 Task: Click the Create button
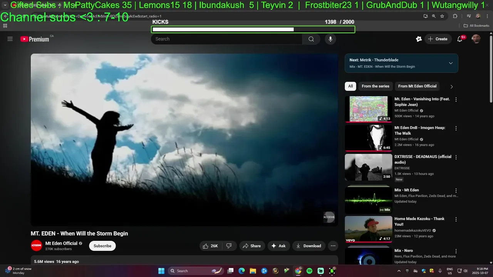click(x=438, y=39)
